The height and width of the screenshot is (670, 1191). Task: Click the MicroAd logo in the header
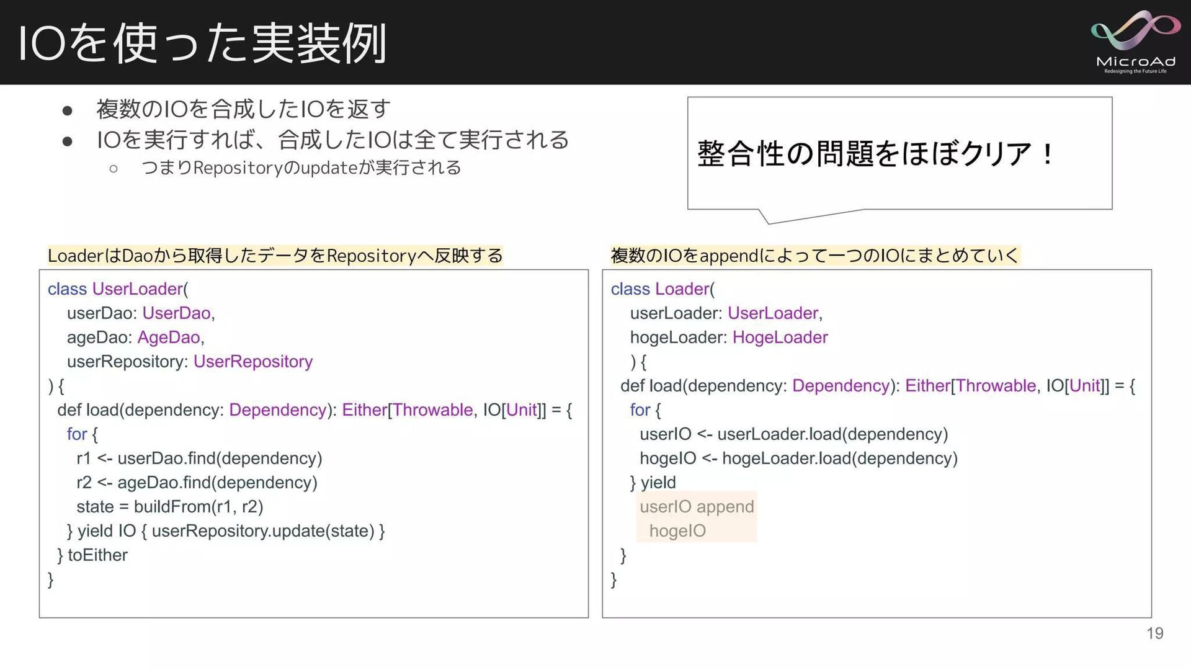pos(1135,42)
